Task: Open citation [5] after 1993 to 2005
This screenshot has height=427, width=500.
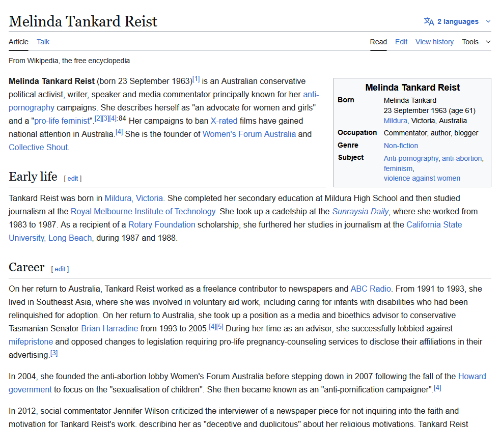Action: [x=220, y=326]
